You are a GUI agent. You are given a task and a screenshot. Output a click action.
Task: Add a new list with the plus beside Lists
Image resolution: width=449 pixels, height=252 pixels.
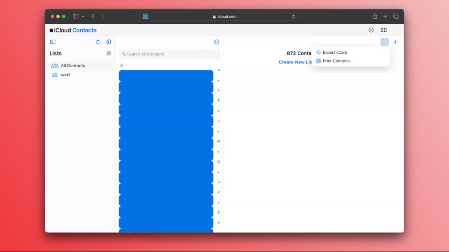[109, 53]
